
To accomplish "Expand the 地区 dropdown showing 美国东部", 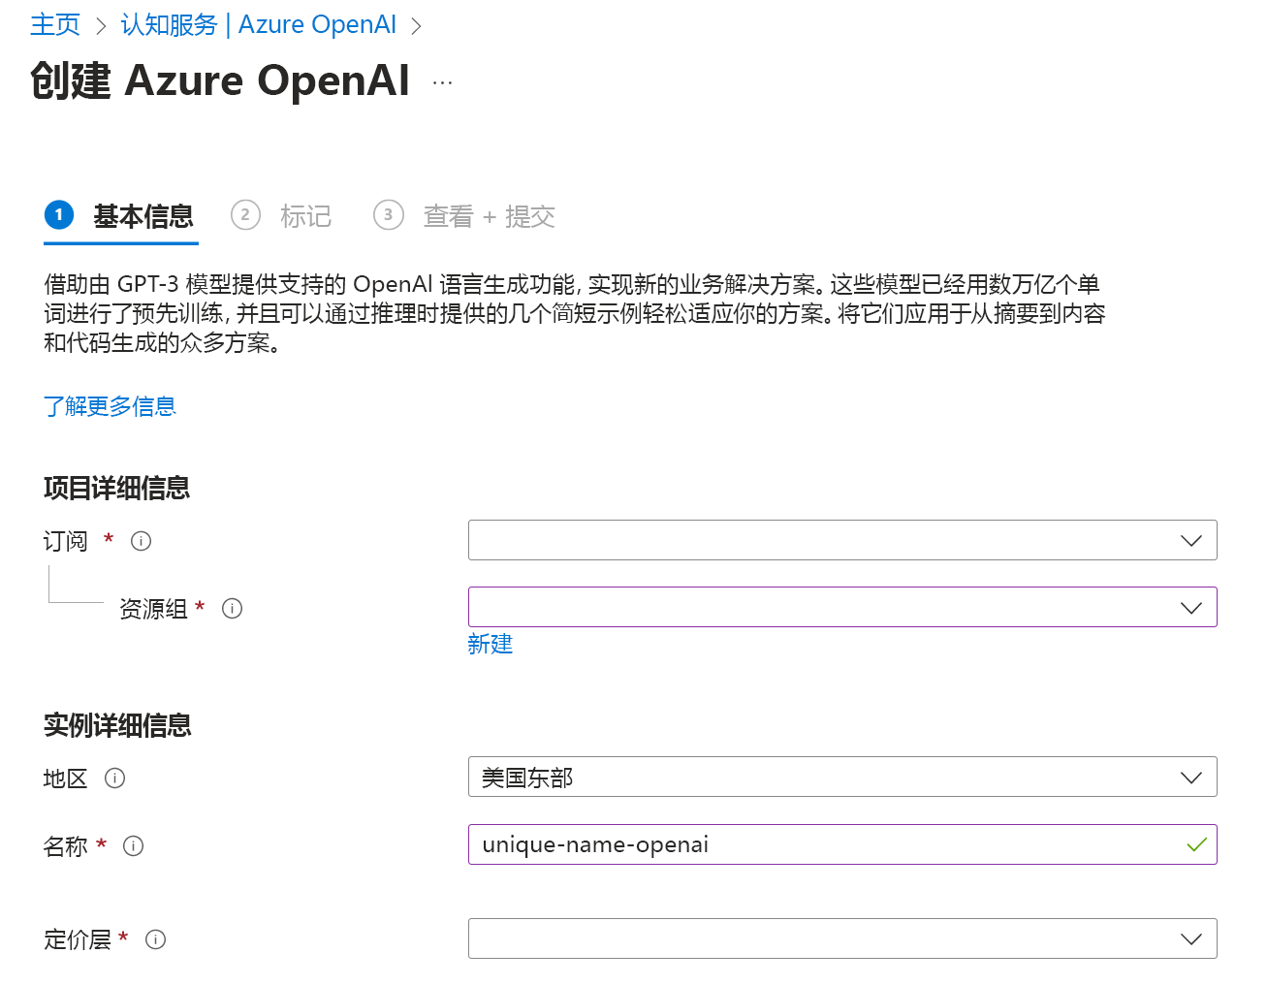I will click(842, 777).
